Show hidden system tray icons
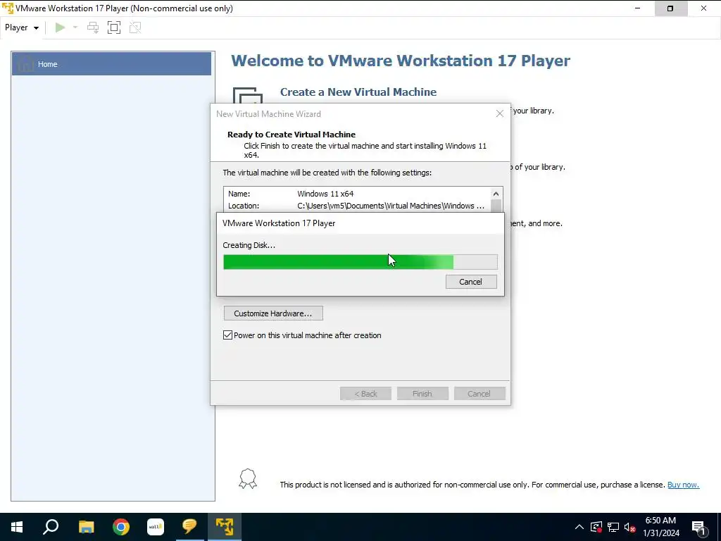This screenshot has width=721, height=541. (579, 527)
